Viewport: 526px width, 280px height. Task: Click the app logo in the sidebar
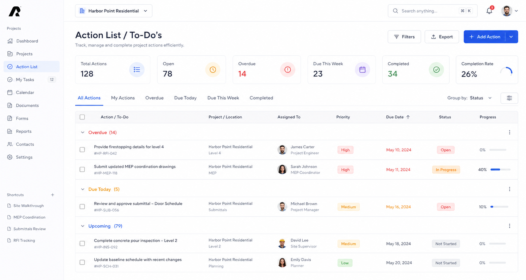pyautogui.click(x=15, y=11)
